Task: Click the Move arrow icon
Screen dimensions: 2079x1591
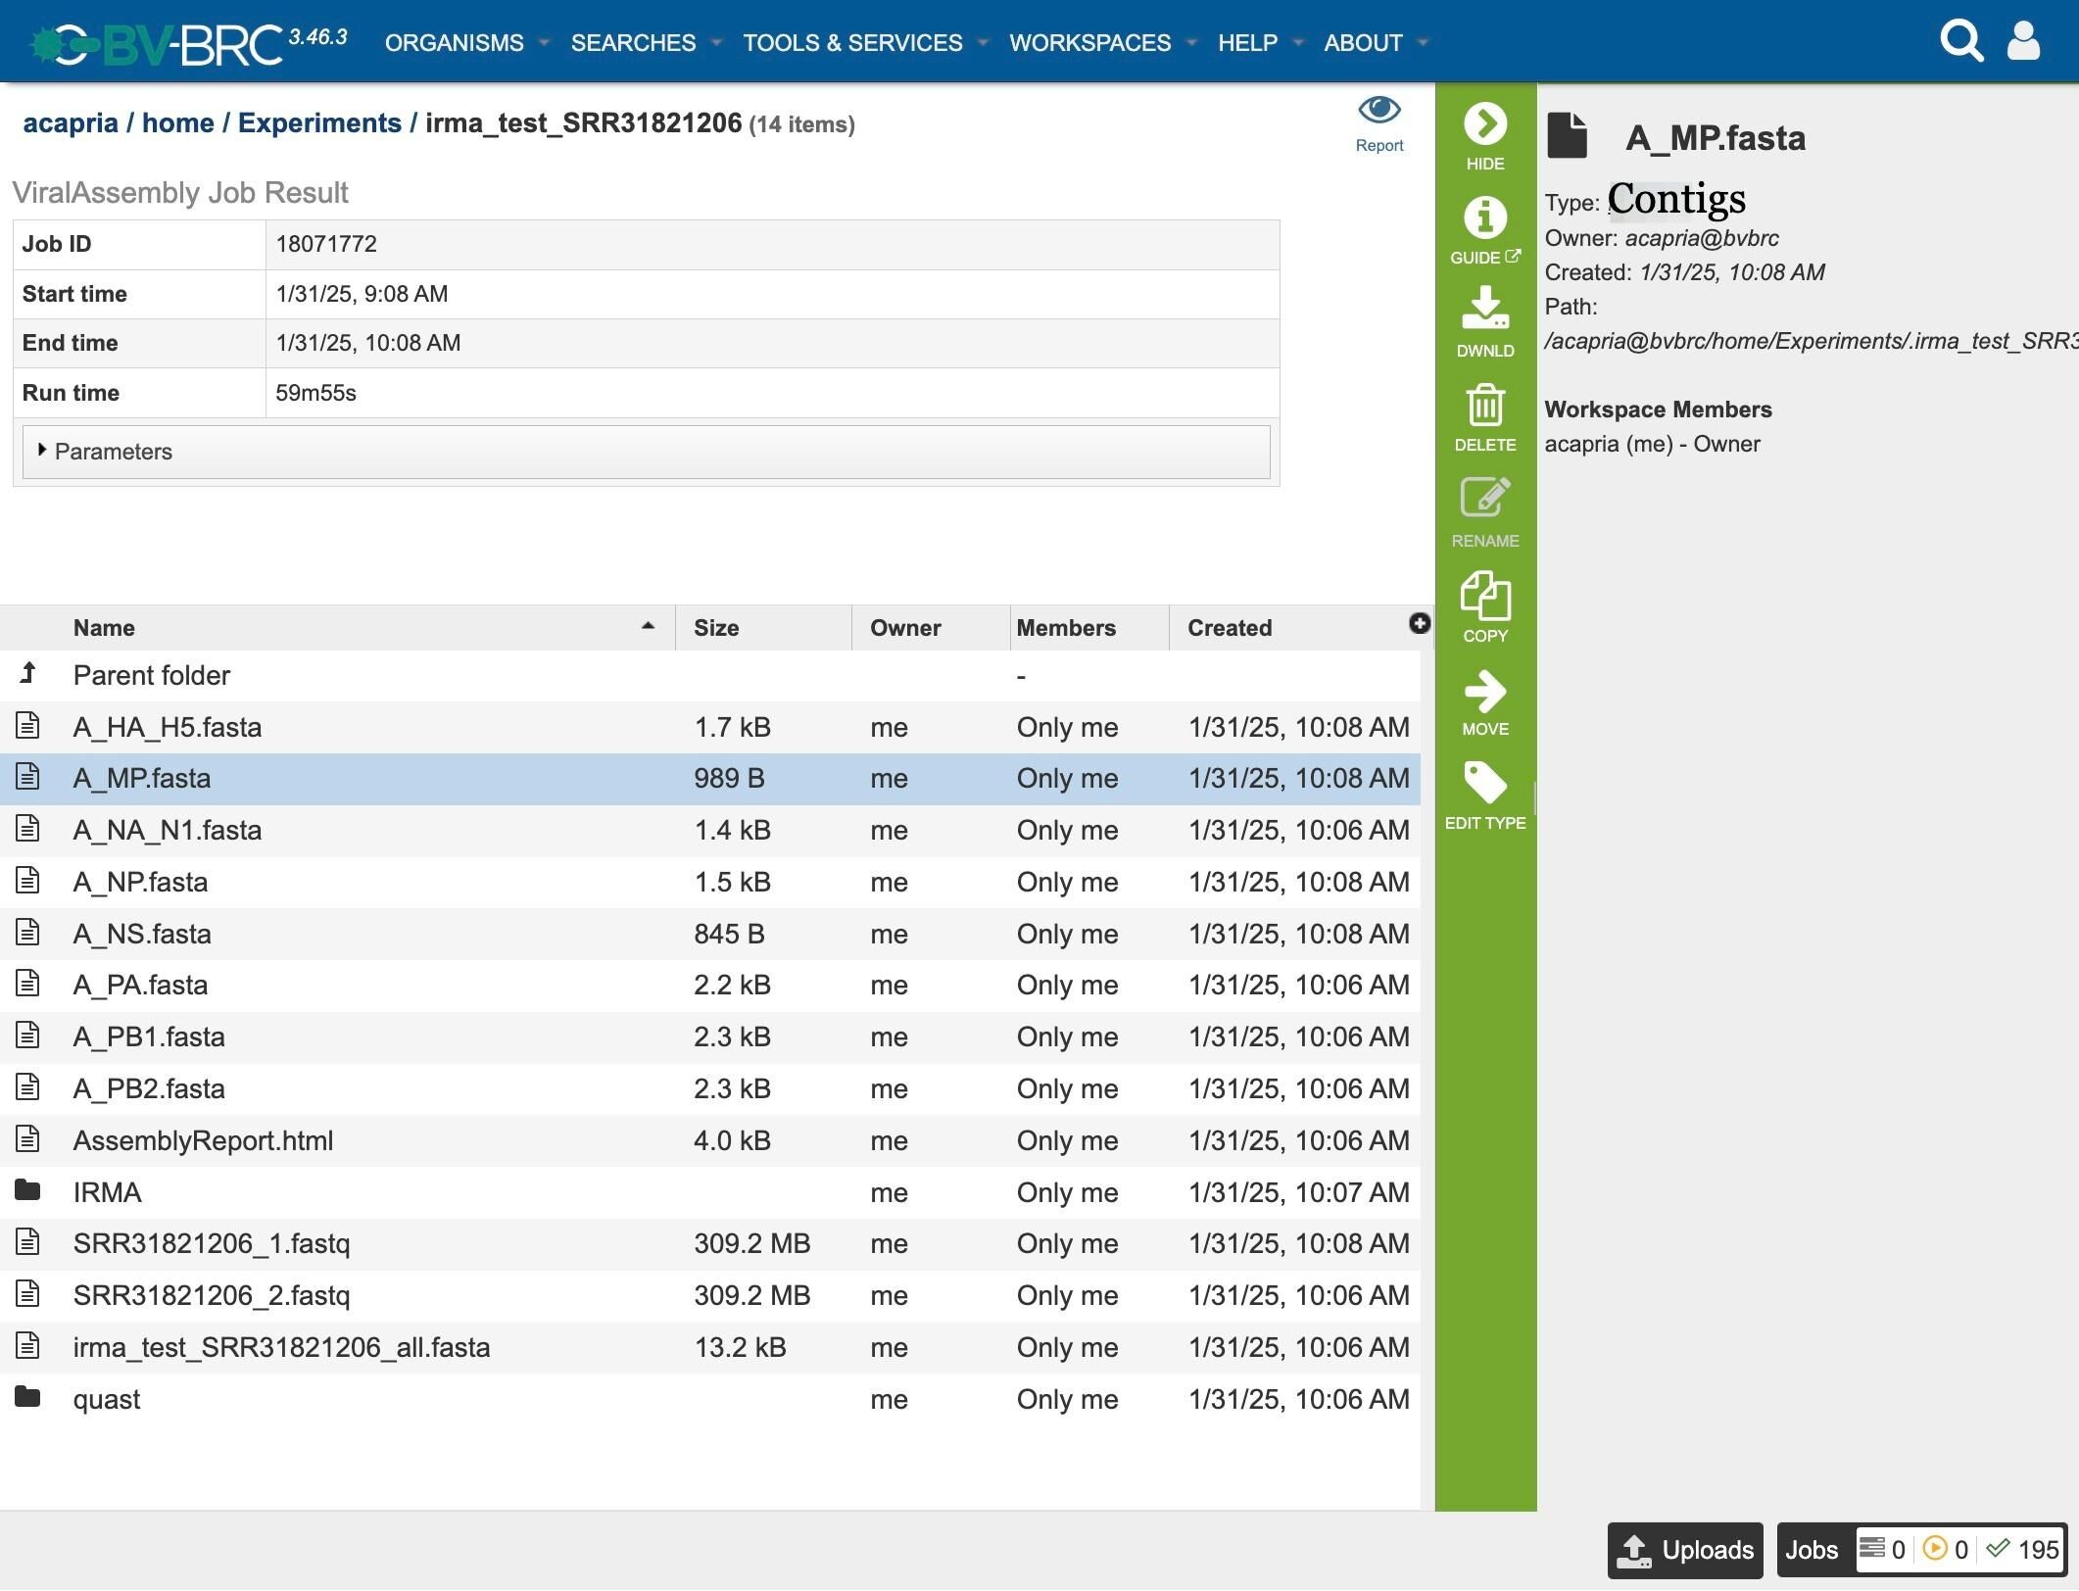Action: [x=1484, y=692]
